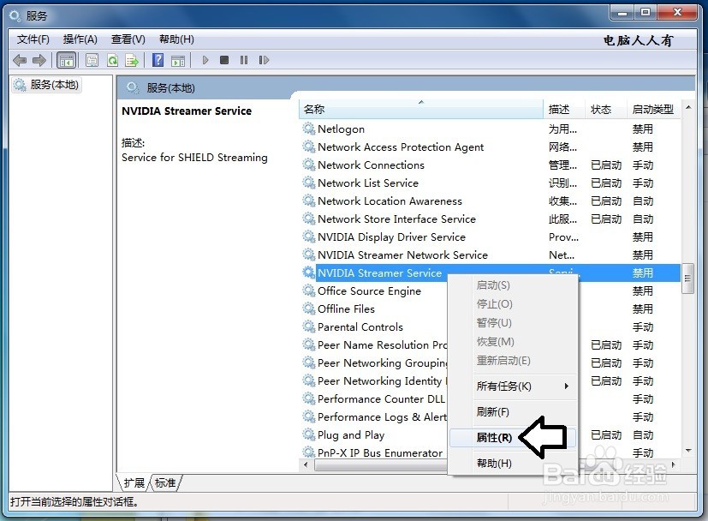Sort by the Name (名称) column header
This screenshot has width=708, height=521.
421,110
